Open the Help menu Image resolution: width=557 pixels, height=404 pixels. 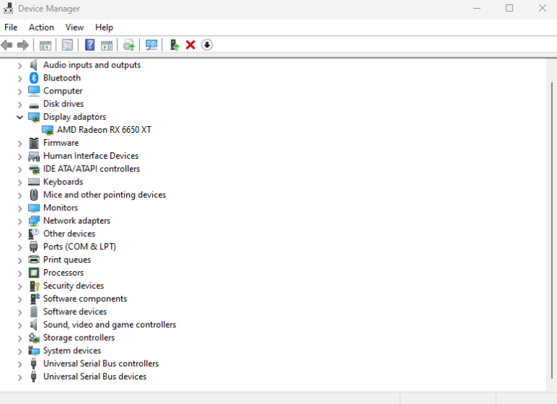pos(104,28)
